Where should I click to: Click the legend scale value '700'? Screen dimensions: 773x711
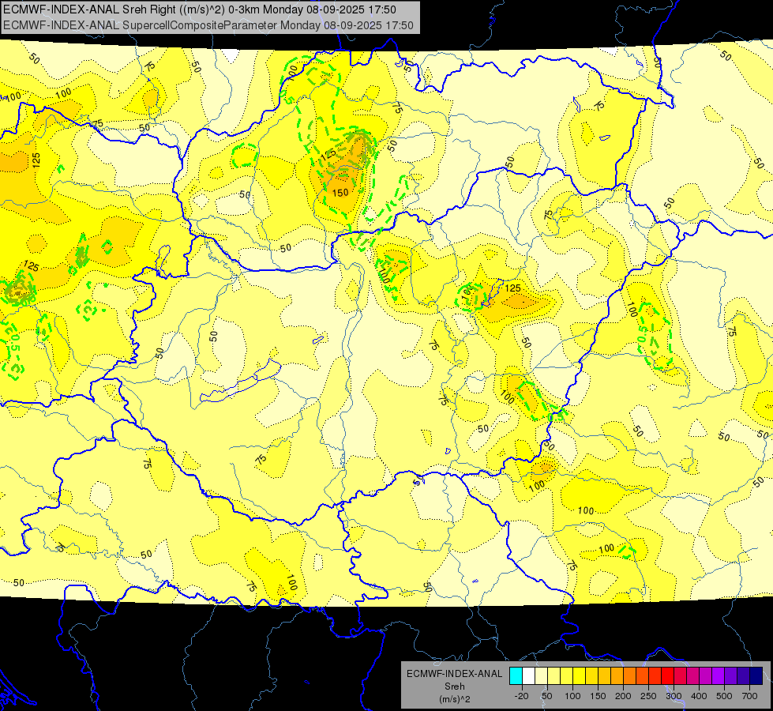tap(749, 696)
